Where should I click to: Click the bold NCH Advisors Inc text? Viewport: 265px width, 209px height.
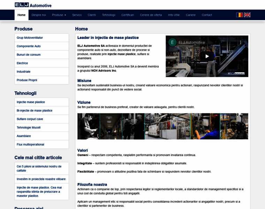pos(104,71)
